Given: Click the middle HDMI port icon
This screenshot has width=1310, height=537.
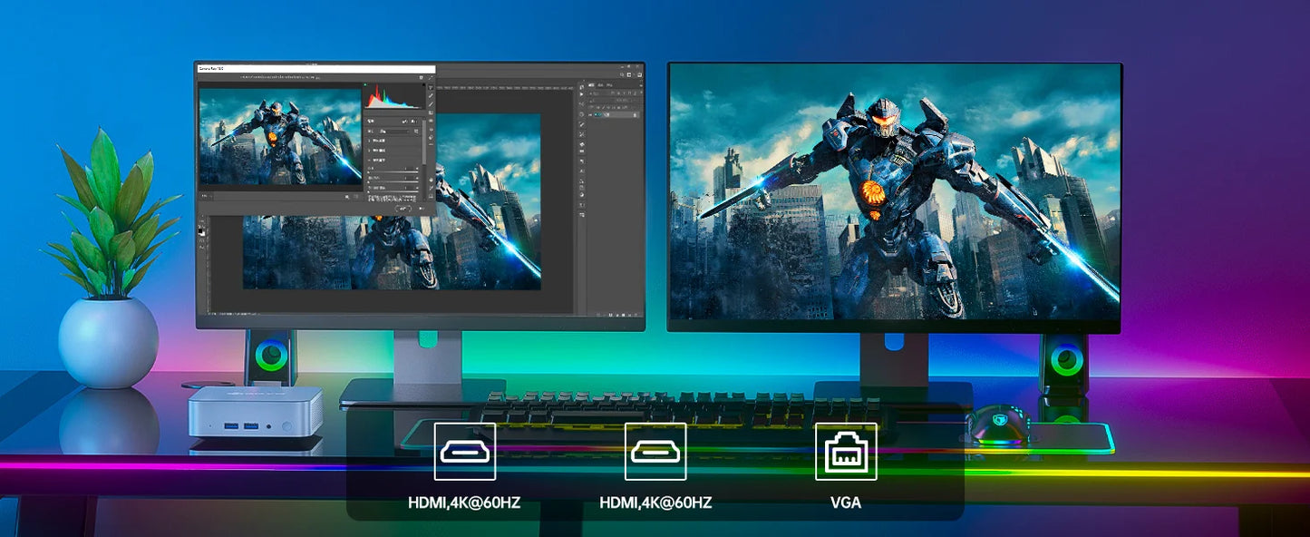Looking at the screenshot, I should coord(655,451).
